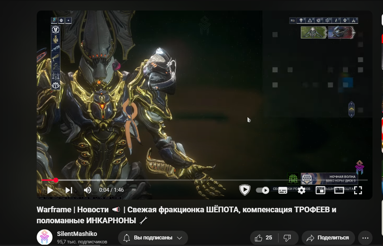Click the plus icon in game top-left
Viewport: 383px width, 246px height.
(x=68, y=21)
